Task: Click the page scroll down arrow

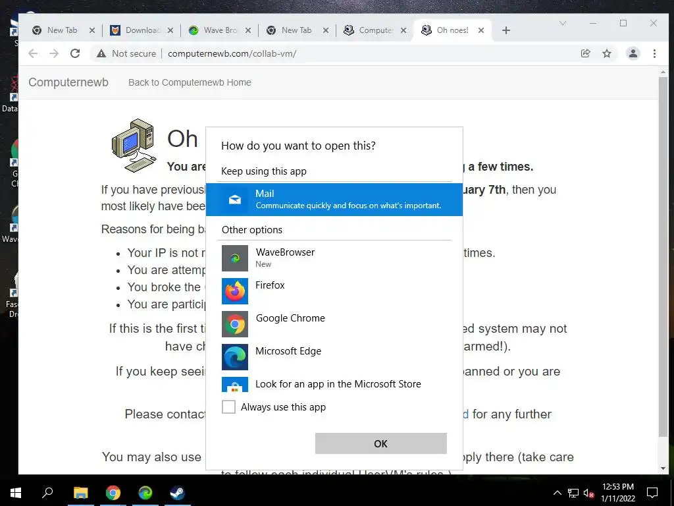Action: click(663, 468)
